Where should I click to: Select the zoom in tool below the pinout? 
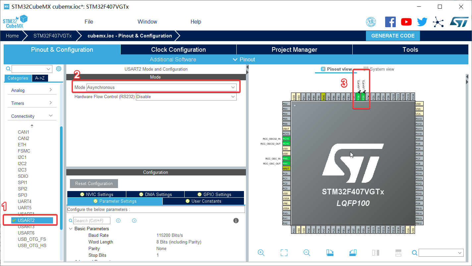click(261, 253)
